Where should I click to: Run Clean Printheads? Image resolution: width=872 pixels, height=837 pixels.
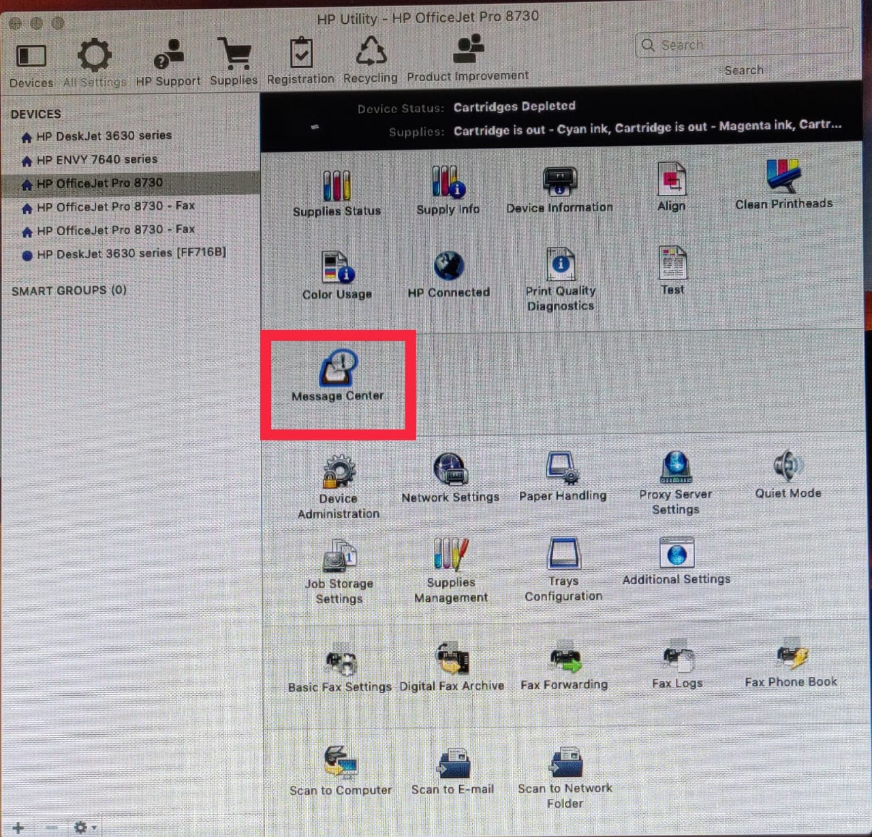coord(783,185)
